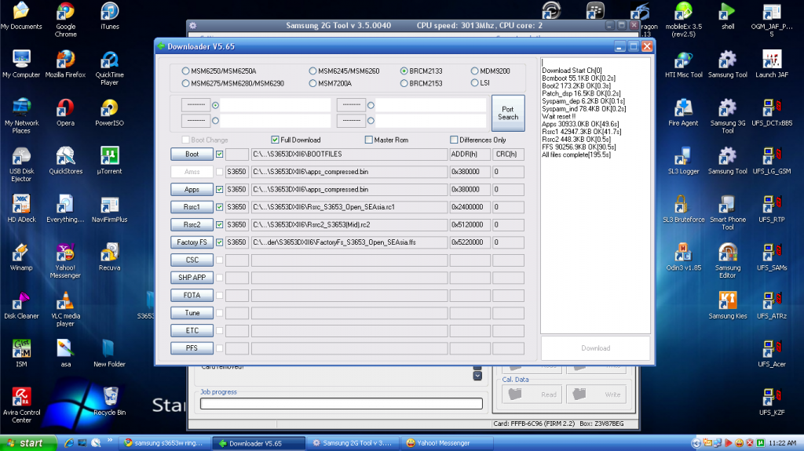Select the MSM7200A radio button
The height and width of the screenshot is (451, 804).
coord(312,83)
